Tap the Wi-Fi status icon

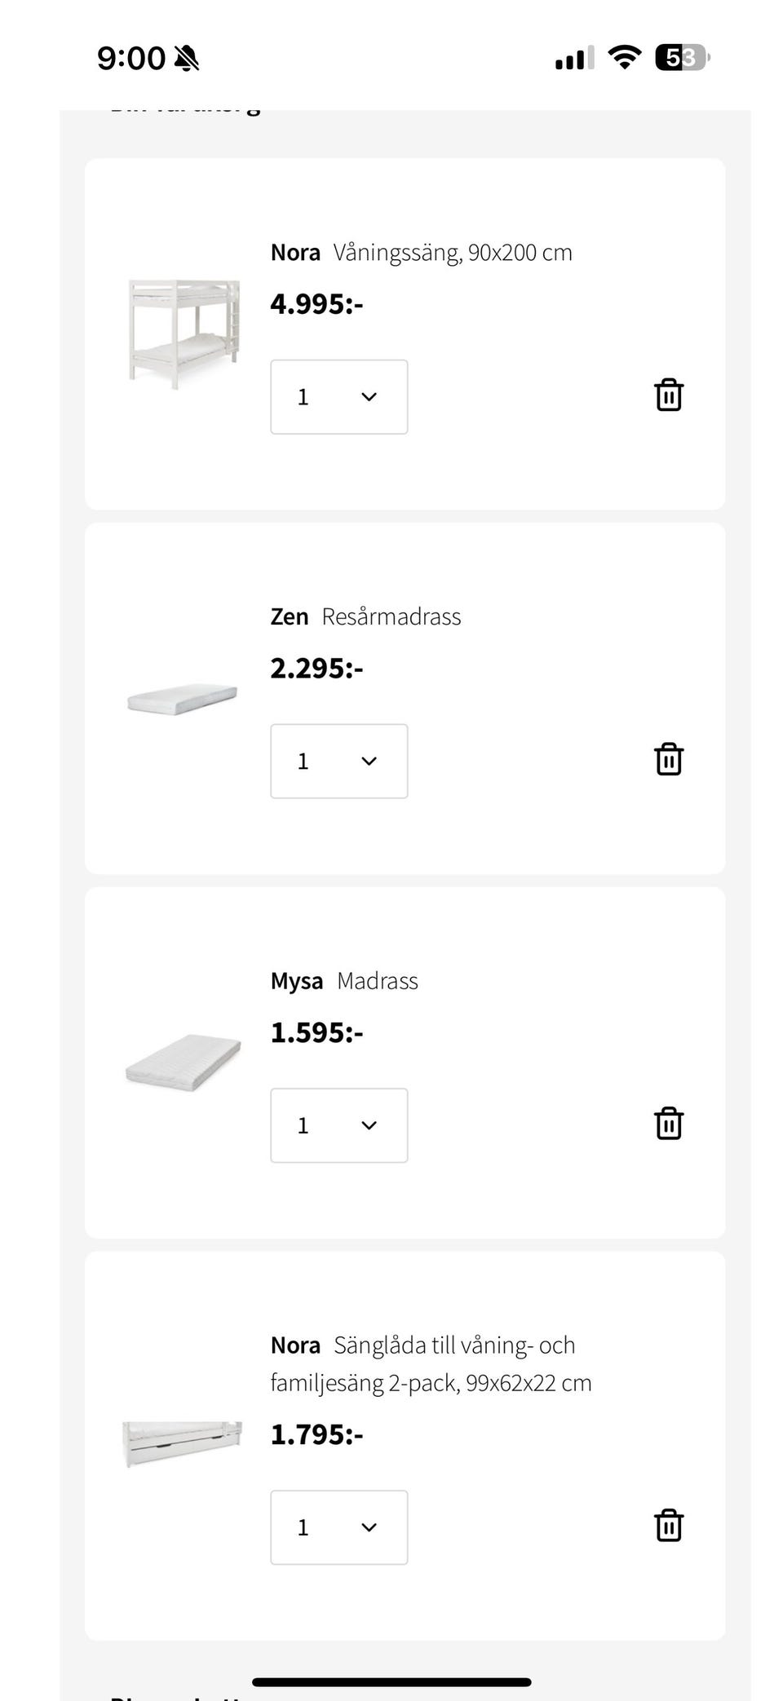point(625,58)
